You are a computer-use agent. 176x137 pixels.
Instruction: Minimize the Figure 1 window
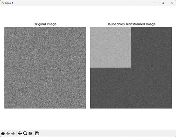(154, 3)
